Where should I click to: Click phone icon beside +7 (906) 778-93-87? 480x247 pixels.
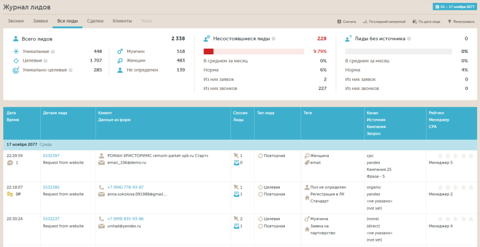click(x=101, y=187)
